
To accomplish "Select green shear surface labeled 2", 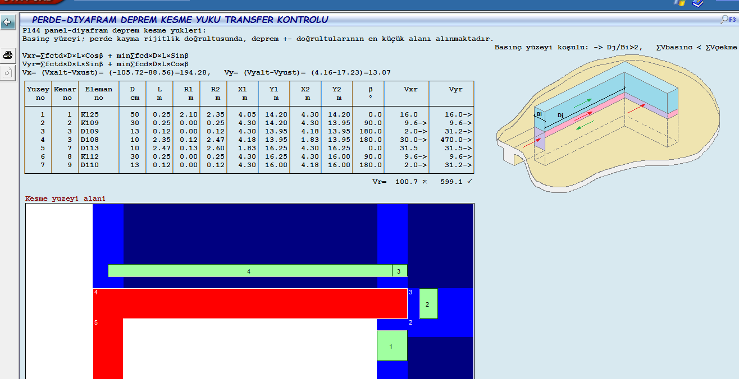I will tap(428, 304).
